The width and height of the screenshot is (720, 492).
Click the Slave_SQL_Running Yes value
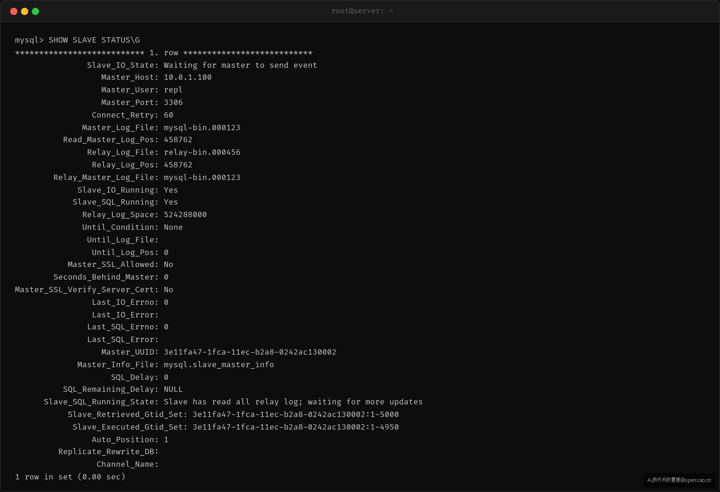tap(171, 202)
